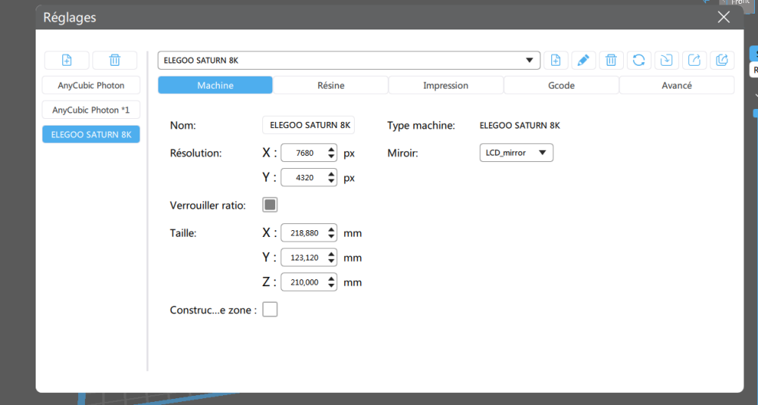Reset profile with the refresh arrows icon

(638, 61)
